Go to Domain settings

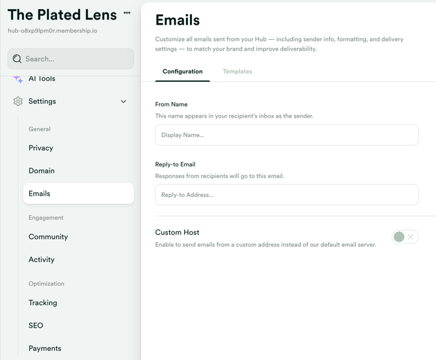click(x=42, y=171)
